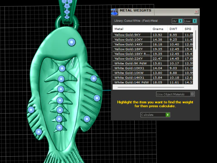Select the Yellow Gold:10KY row

[x=153, y=40]
